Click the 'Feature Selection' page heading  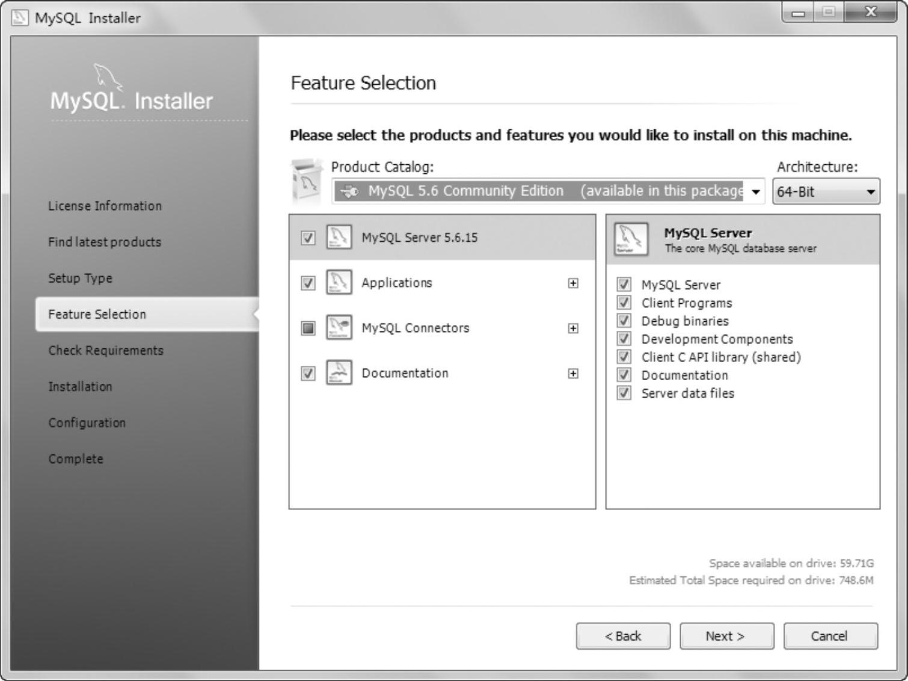coord(363,83)
